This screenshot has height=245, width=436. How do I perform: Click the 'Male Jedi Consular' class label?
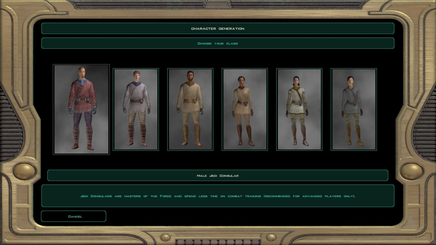point(218,175)
